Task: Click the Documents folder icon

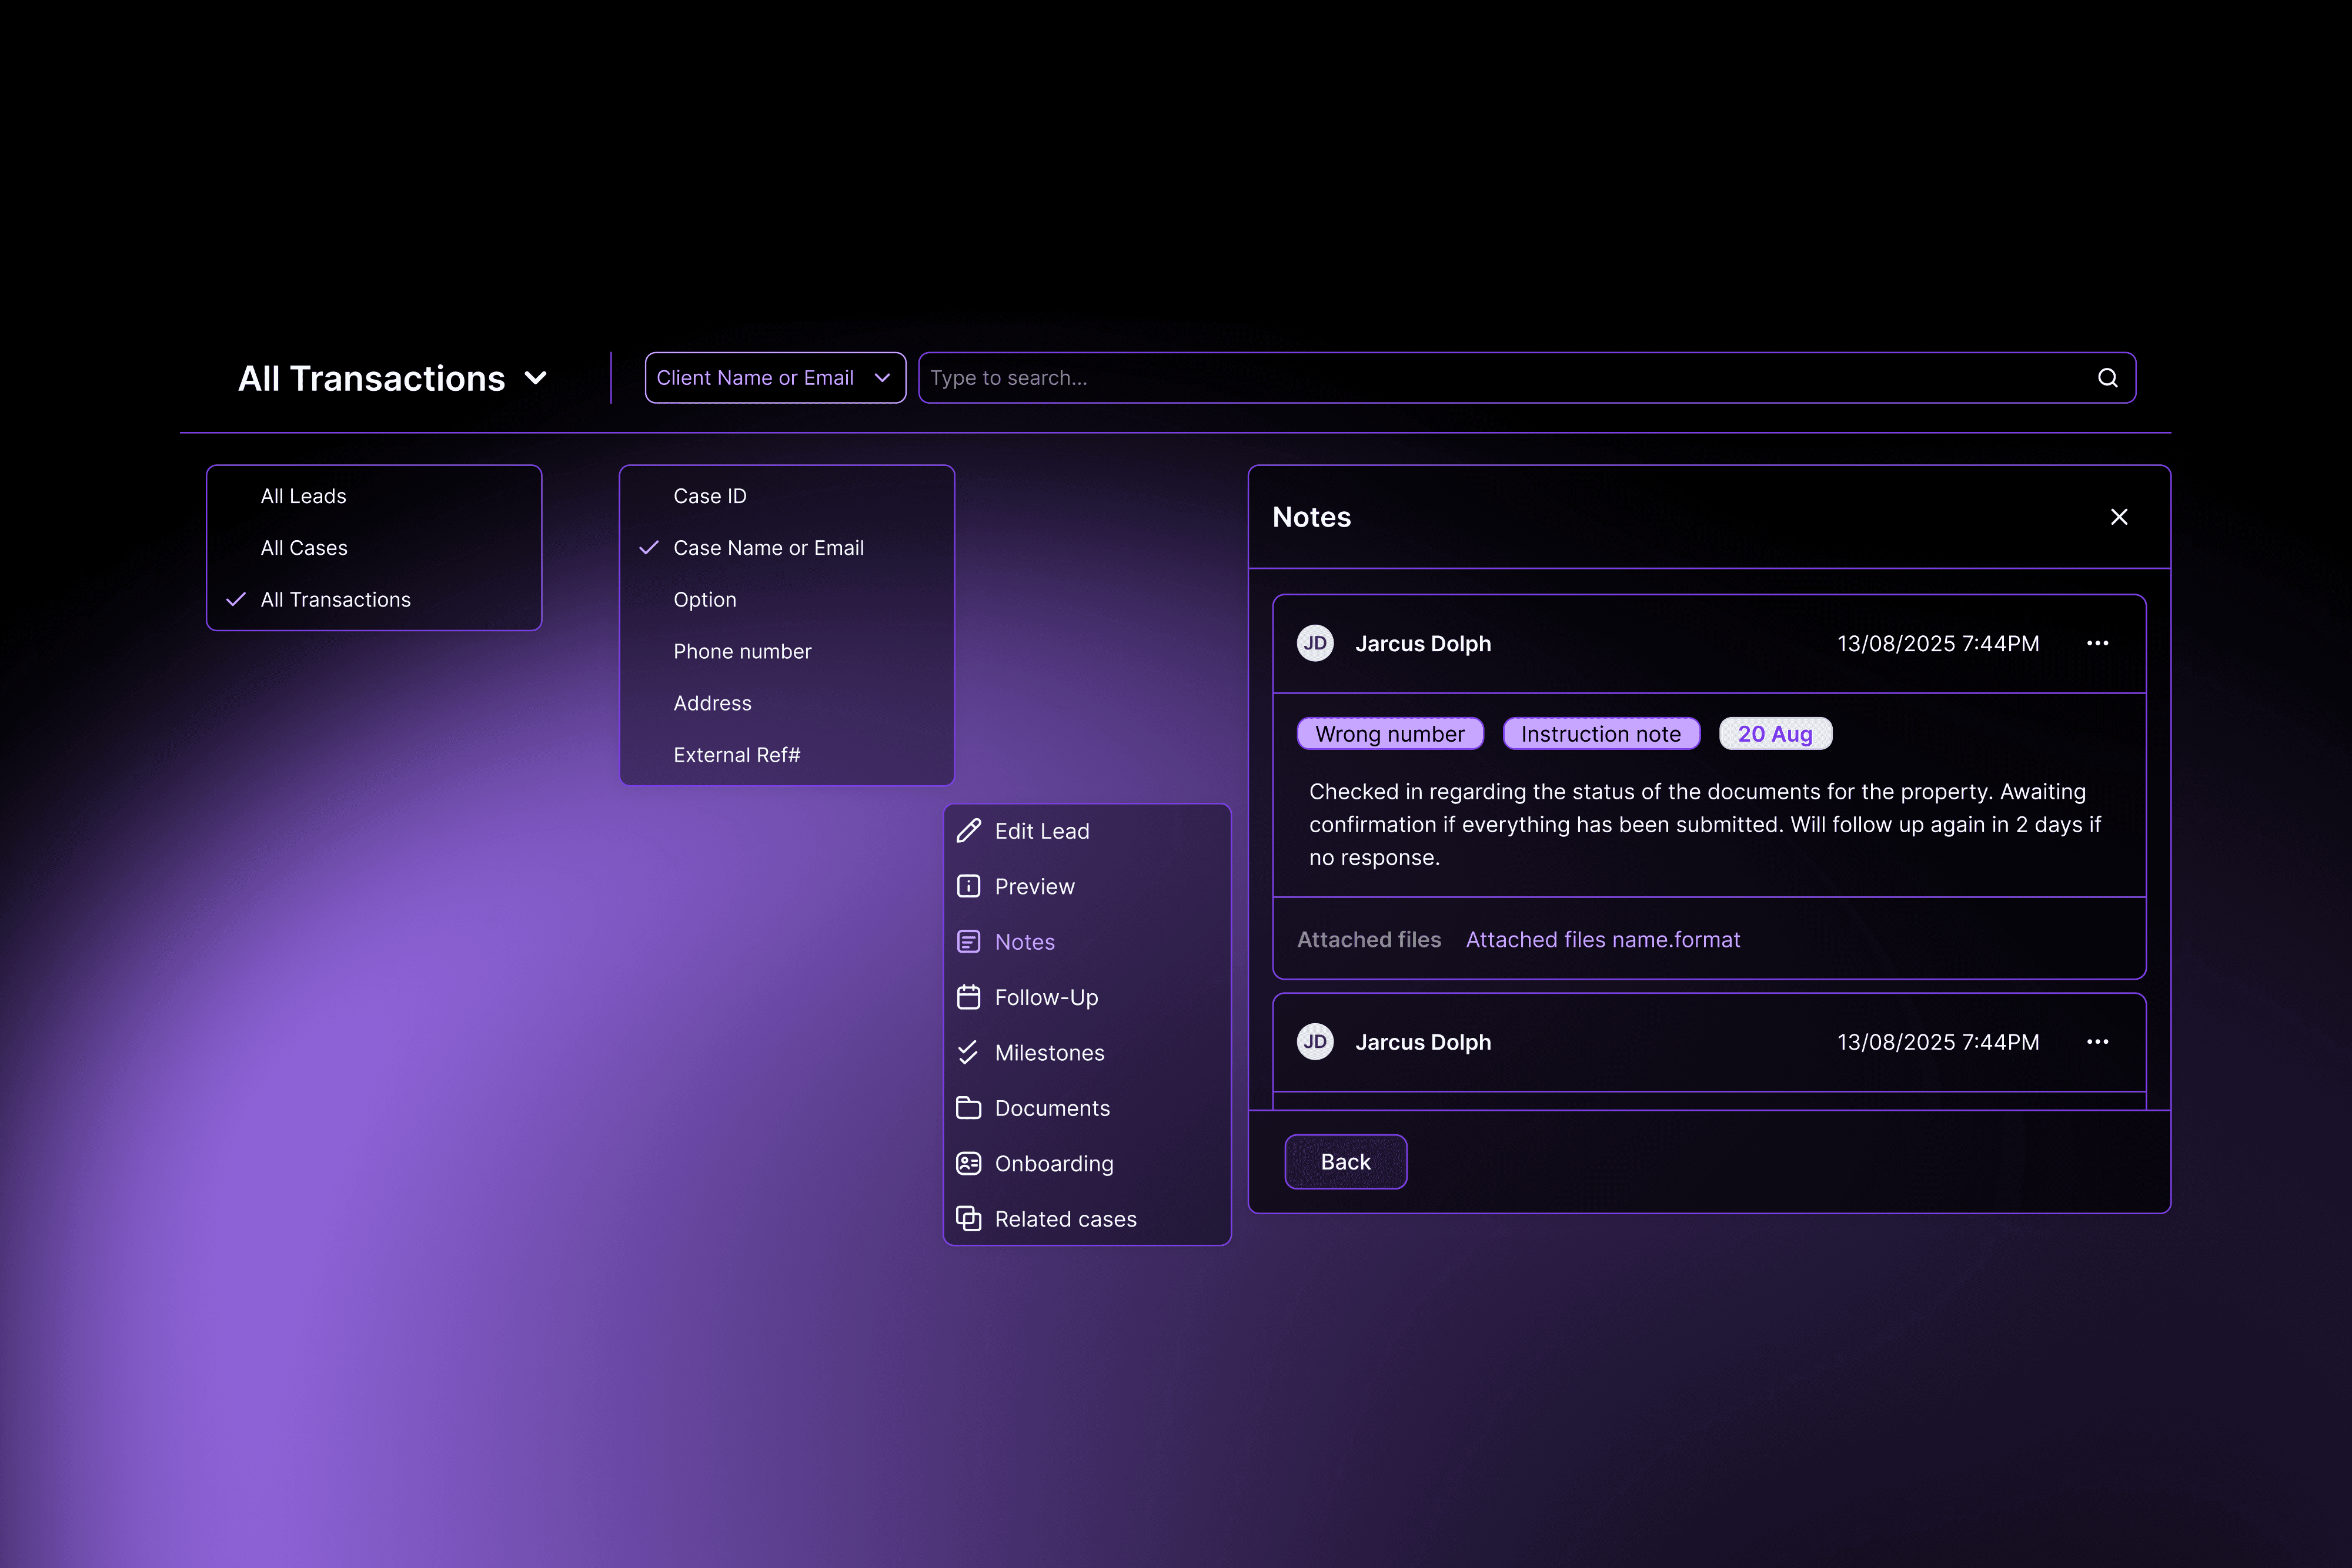Action: pyautogui.click(x=968, y=1108)
